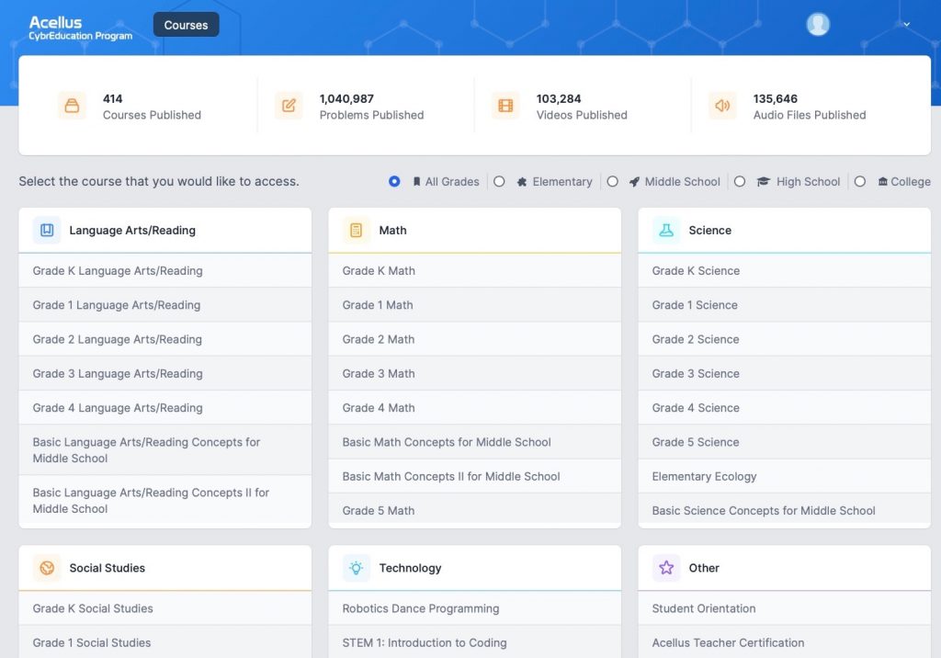Open Grade 1 Social Studies course
This screenshot has width=941, height=658.
pos(165,641)
